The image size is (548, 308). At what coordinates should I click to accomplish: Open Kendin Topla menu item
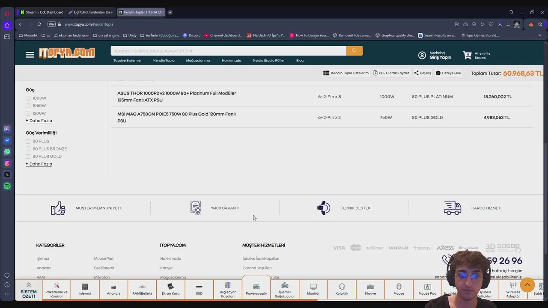[x=164, y=60]
